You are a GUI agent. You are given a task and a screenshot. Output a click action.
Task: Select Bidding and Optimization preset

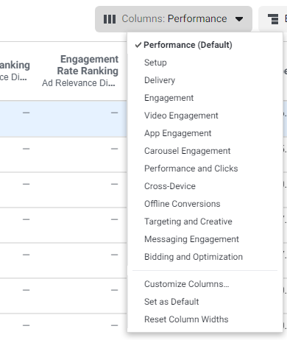(x=194, y=257)
